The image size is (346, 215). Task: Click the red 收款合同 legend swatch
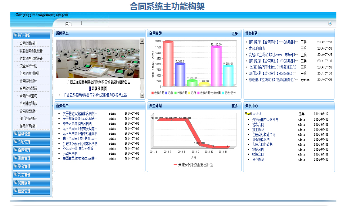(x=152, y=93)
